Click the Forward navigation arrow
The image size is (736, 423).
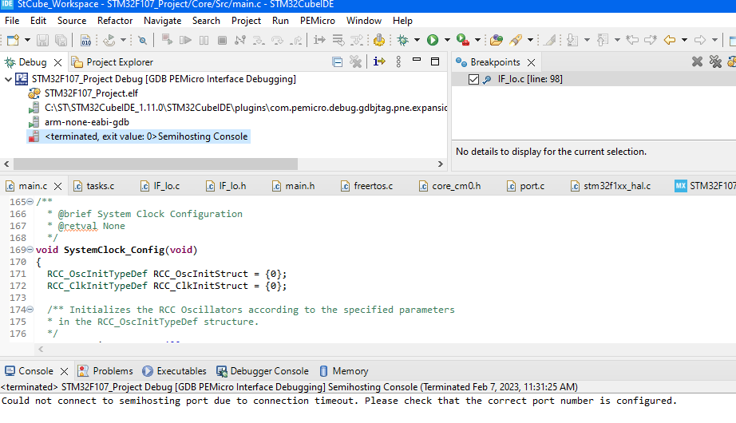(x=700, y=41)
